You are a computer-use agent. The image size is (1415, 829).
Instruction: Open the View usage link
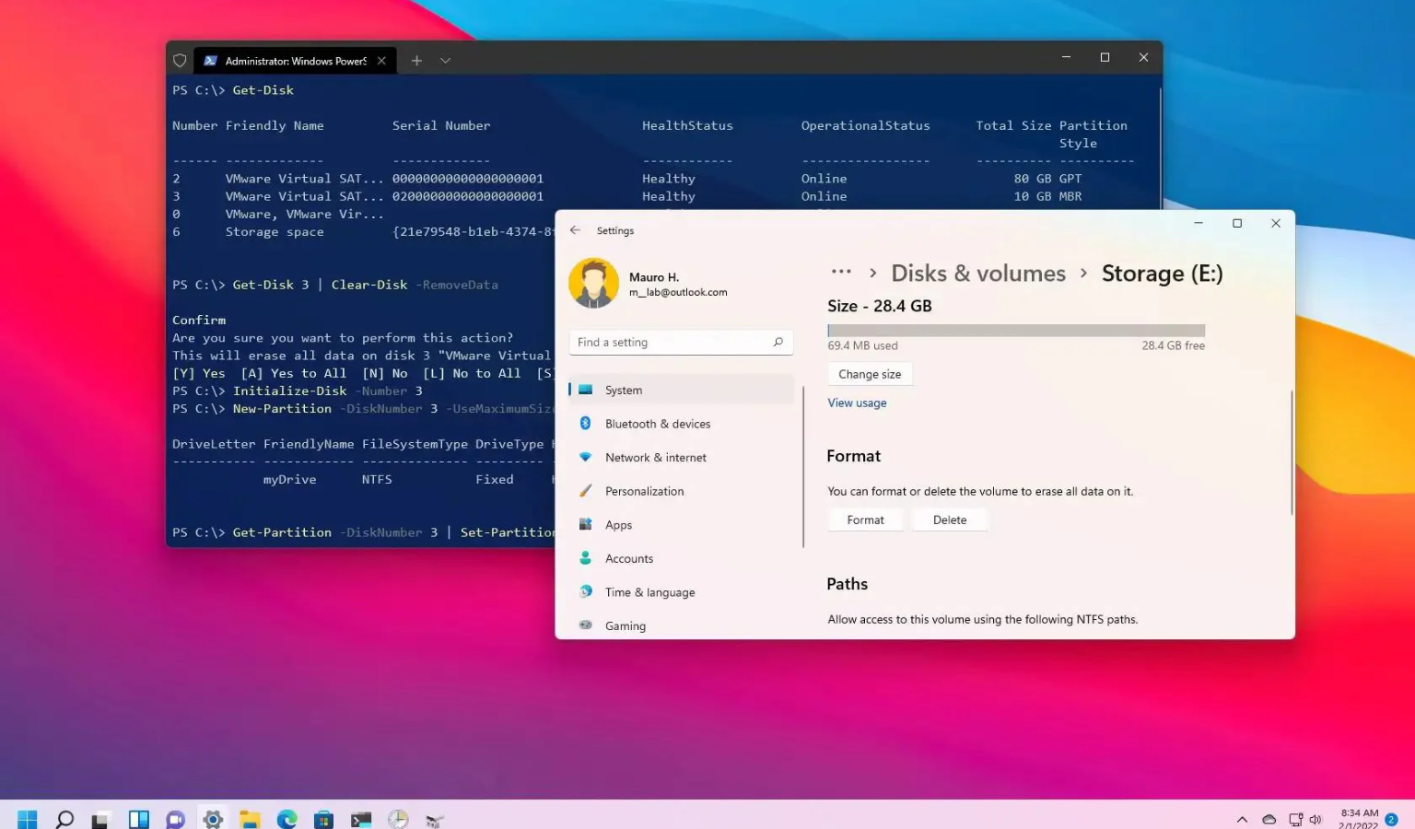point(857,403)
